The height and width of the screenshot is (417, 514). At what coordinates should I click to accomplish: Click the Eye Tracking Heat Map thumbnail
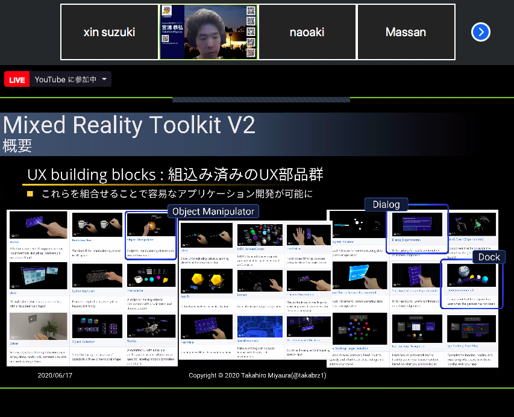(x=472, y=329)
